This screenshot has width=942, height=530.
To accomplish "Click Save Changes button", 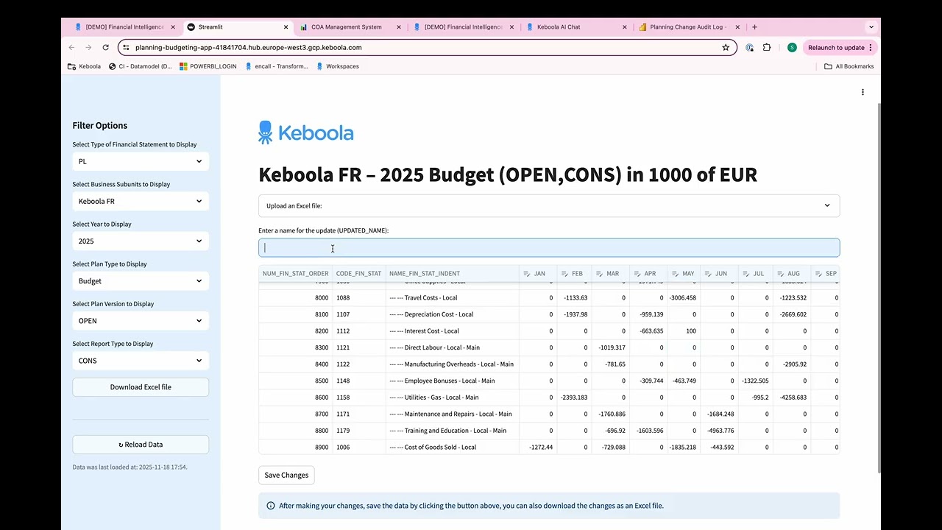I will point(286,475).
